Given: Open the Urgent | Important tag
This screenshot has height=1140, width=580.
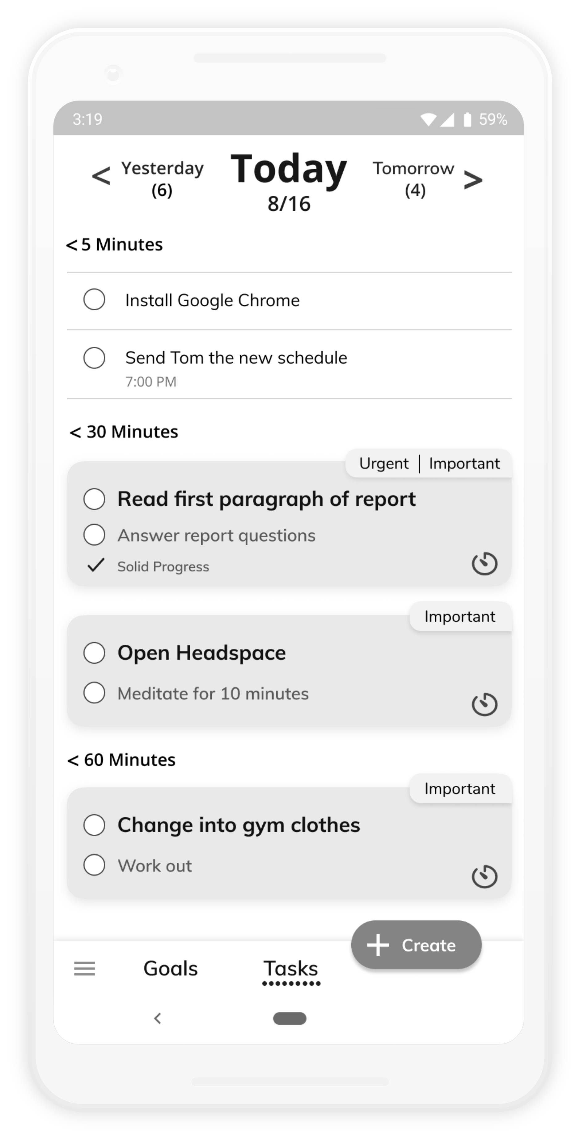Looking at the screenshot, I should 428,463.
